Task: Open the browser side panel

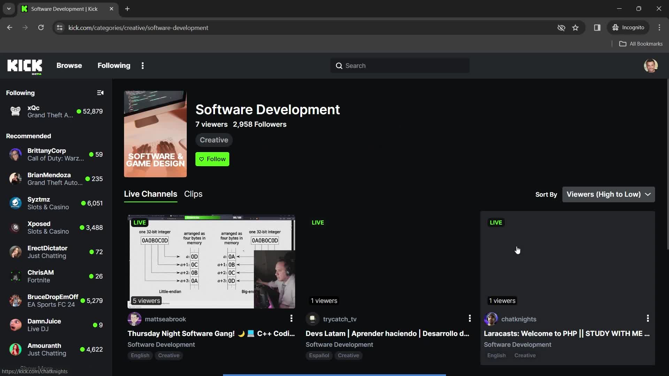Action: [x=597, y=28]
